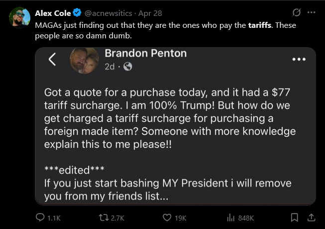This screenshot has width=325, height=229.
Task: Open Alex Cole's profile avatar
Action: [19, 17]
